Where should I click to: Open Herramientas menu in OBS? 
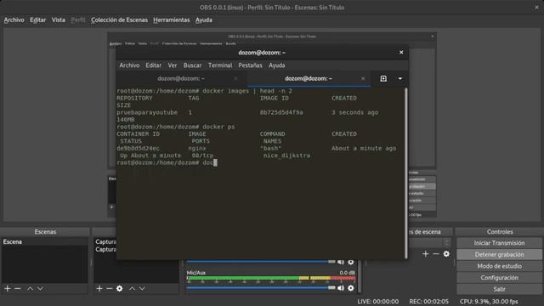[172, 20]
